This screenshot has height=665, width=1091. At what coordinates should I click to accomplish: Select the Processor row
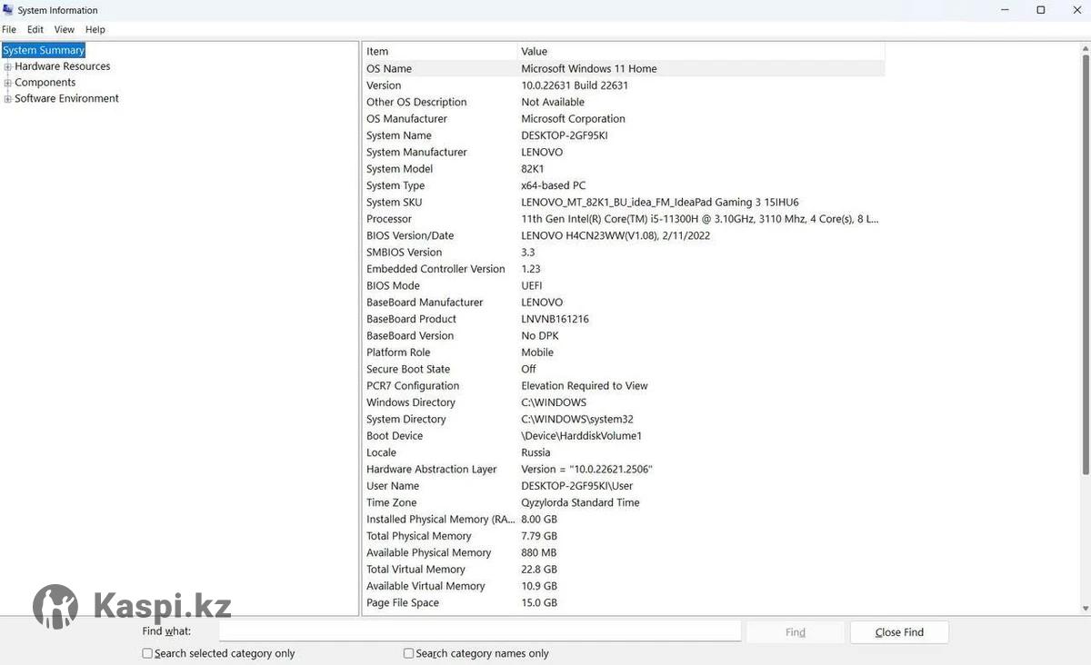[x=624, y=219]
